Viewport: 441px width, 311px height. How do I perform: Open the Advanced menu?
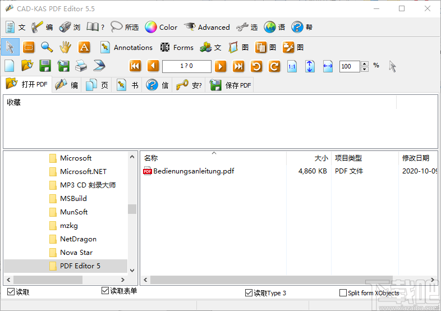click(x=207, y=28)
